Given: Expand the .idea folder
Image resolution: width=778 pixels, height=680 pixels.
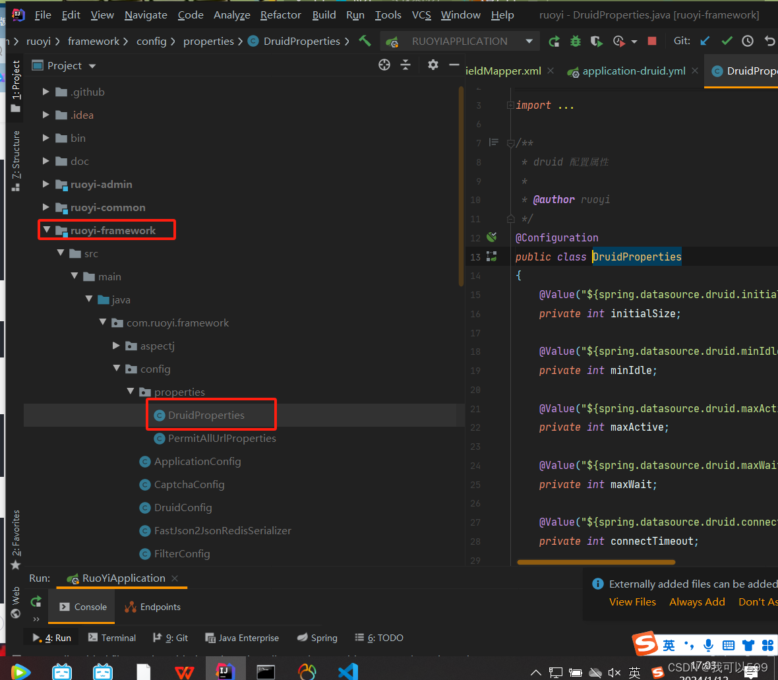Looking at the screenshot, I should [x=45, y=115].
